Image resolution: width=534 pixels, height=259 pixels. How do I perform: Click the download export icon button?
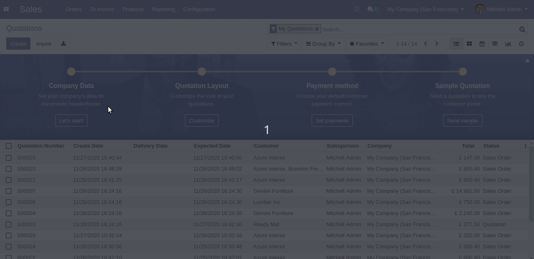tap(63, 44)
